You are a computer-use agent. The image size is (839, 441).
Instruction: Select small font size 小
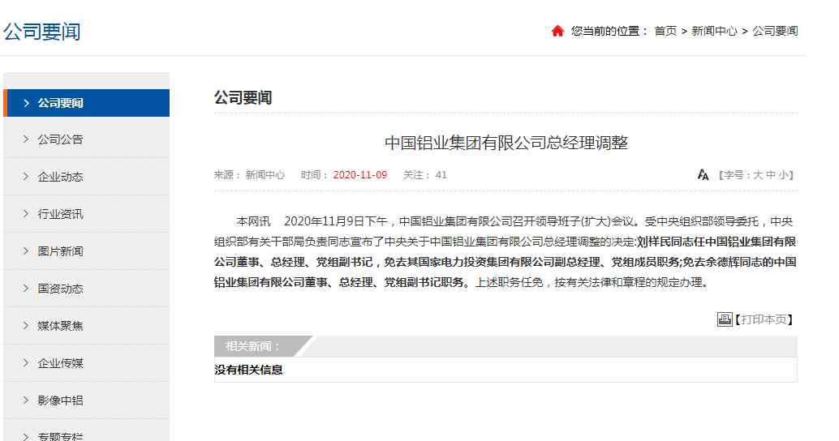point(783,175)
